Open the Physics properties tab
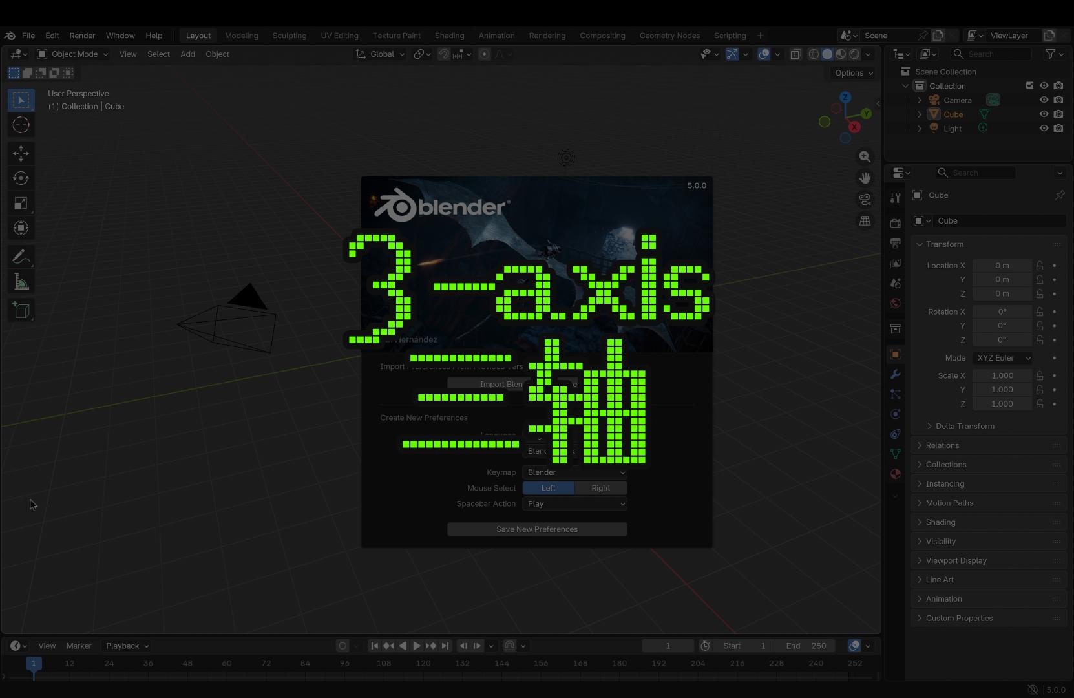Image resolution: width=1074 pixels, height=698 pixels. (895, 414)
